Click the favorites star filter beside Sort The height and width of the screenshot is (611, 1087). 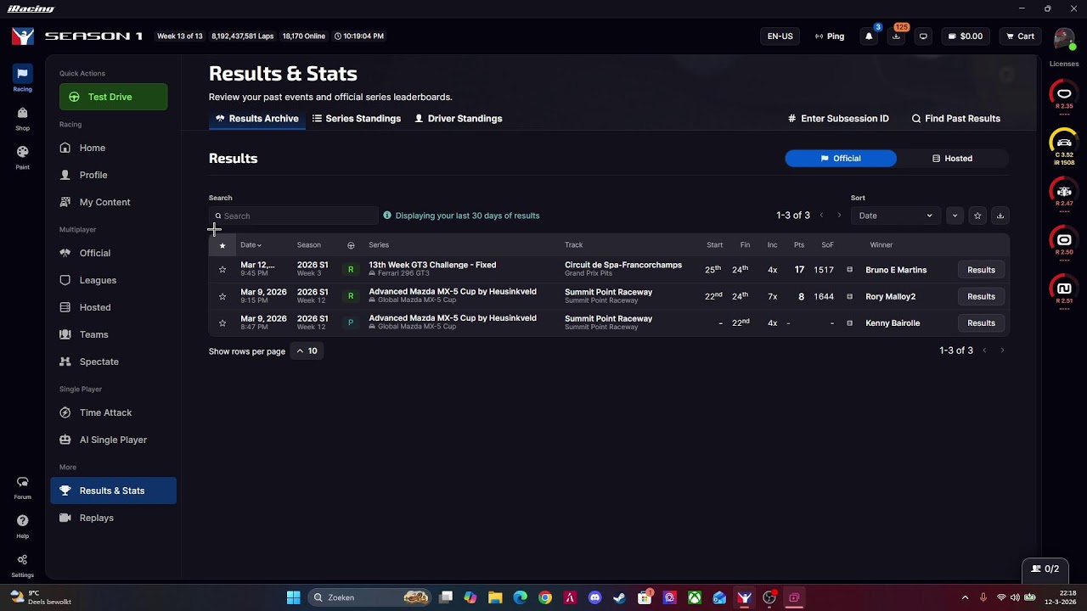[977, 216]
